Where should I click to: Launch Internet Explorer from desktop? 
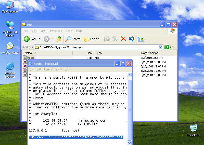pyautogui.click(x=10, y=70)
